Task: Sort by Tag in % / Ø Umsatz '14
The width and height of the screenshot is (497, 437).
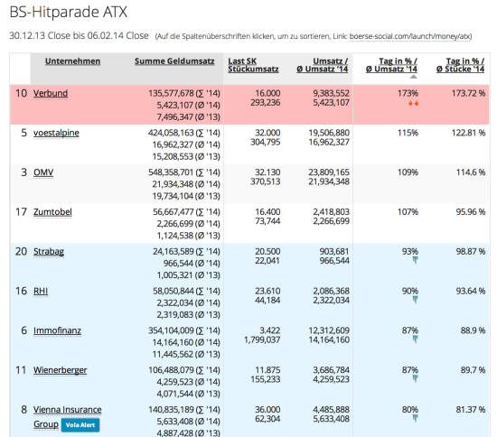Action: tap(391, 65)
